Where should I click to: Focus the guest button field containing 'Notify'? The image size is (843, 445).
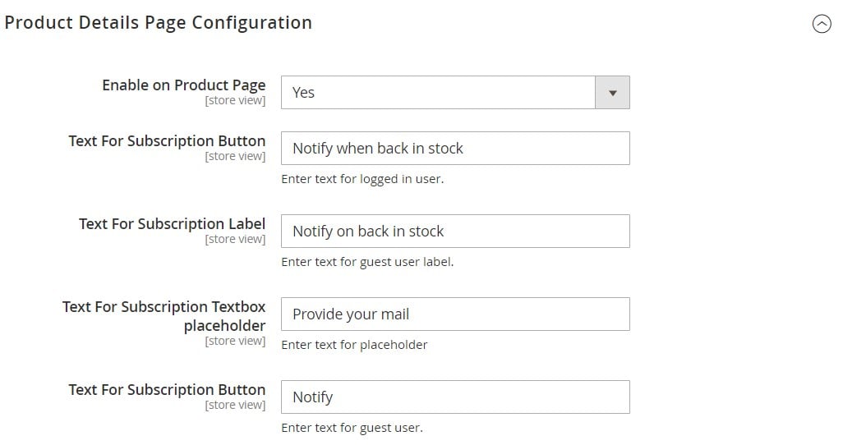pos(455,397)
